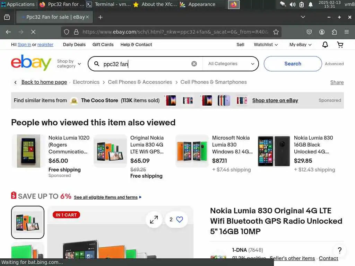Click the network connection icon in the system tray
The height and width of the screenshot is (266, 355).
[283, 4]
